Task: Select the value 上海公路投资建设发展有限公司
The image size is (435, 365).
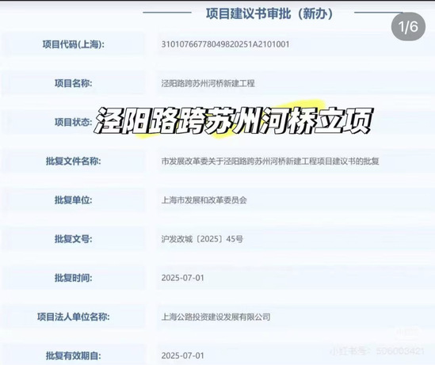Action: click(x=216, y=317)
